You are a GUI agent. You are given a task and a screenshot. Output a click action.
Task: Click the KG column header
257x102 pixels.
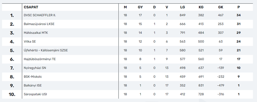coord(201,7)
